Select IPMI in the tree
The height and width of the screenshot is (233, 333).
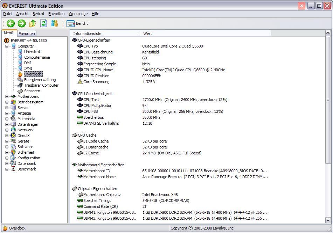(x=28, y=68)
